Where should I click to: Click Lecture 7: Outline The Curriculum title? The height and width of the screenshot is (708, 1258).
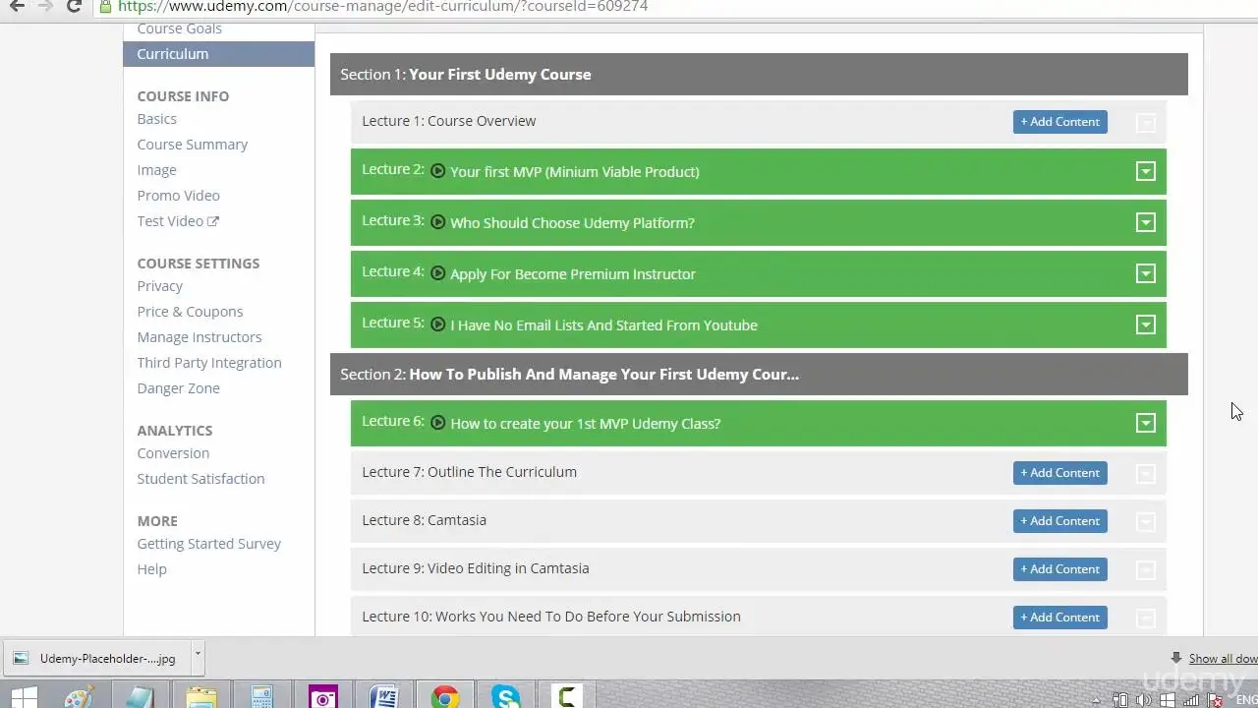[x=469, y=472]
